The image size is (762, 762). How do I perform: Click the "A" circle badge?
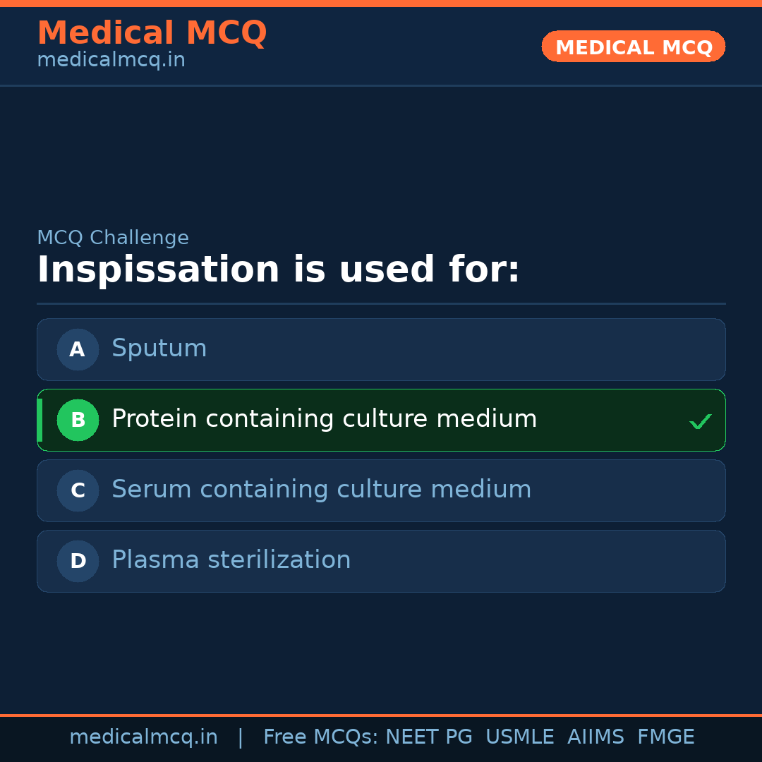point(78,349)
